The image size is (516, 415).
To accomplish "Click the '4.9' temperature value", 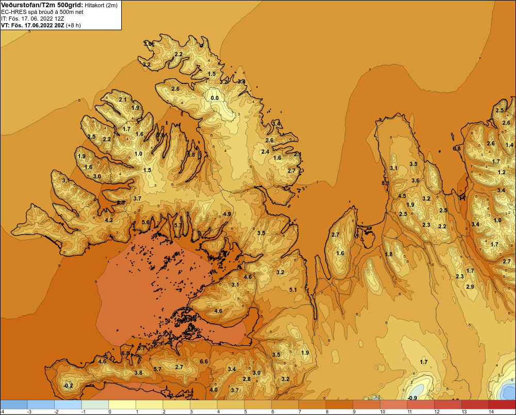I will pyautogui.click(x=227, y=214).
